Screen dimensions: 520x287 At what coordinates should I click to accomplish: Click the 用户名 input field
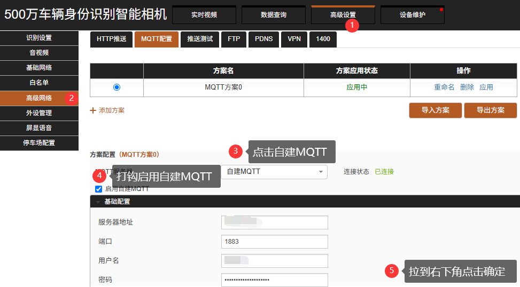(275, 261)
